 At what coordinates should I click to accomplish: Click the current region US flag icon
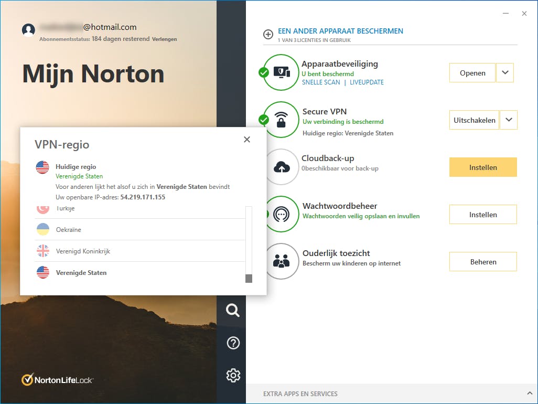[x=42, y=167]
